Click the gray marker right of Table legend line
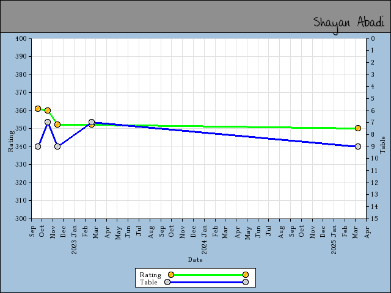The image size is (391, 293). tap(246, 282)
